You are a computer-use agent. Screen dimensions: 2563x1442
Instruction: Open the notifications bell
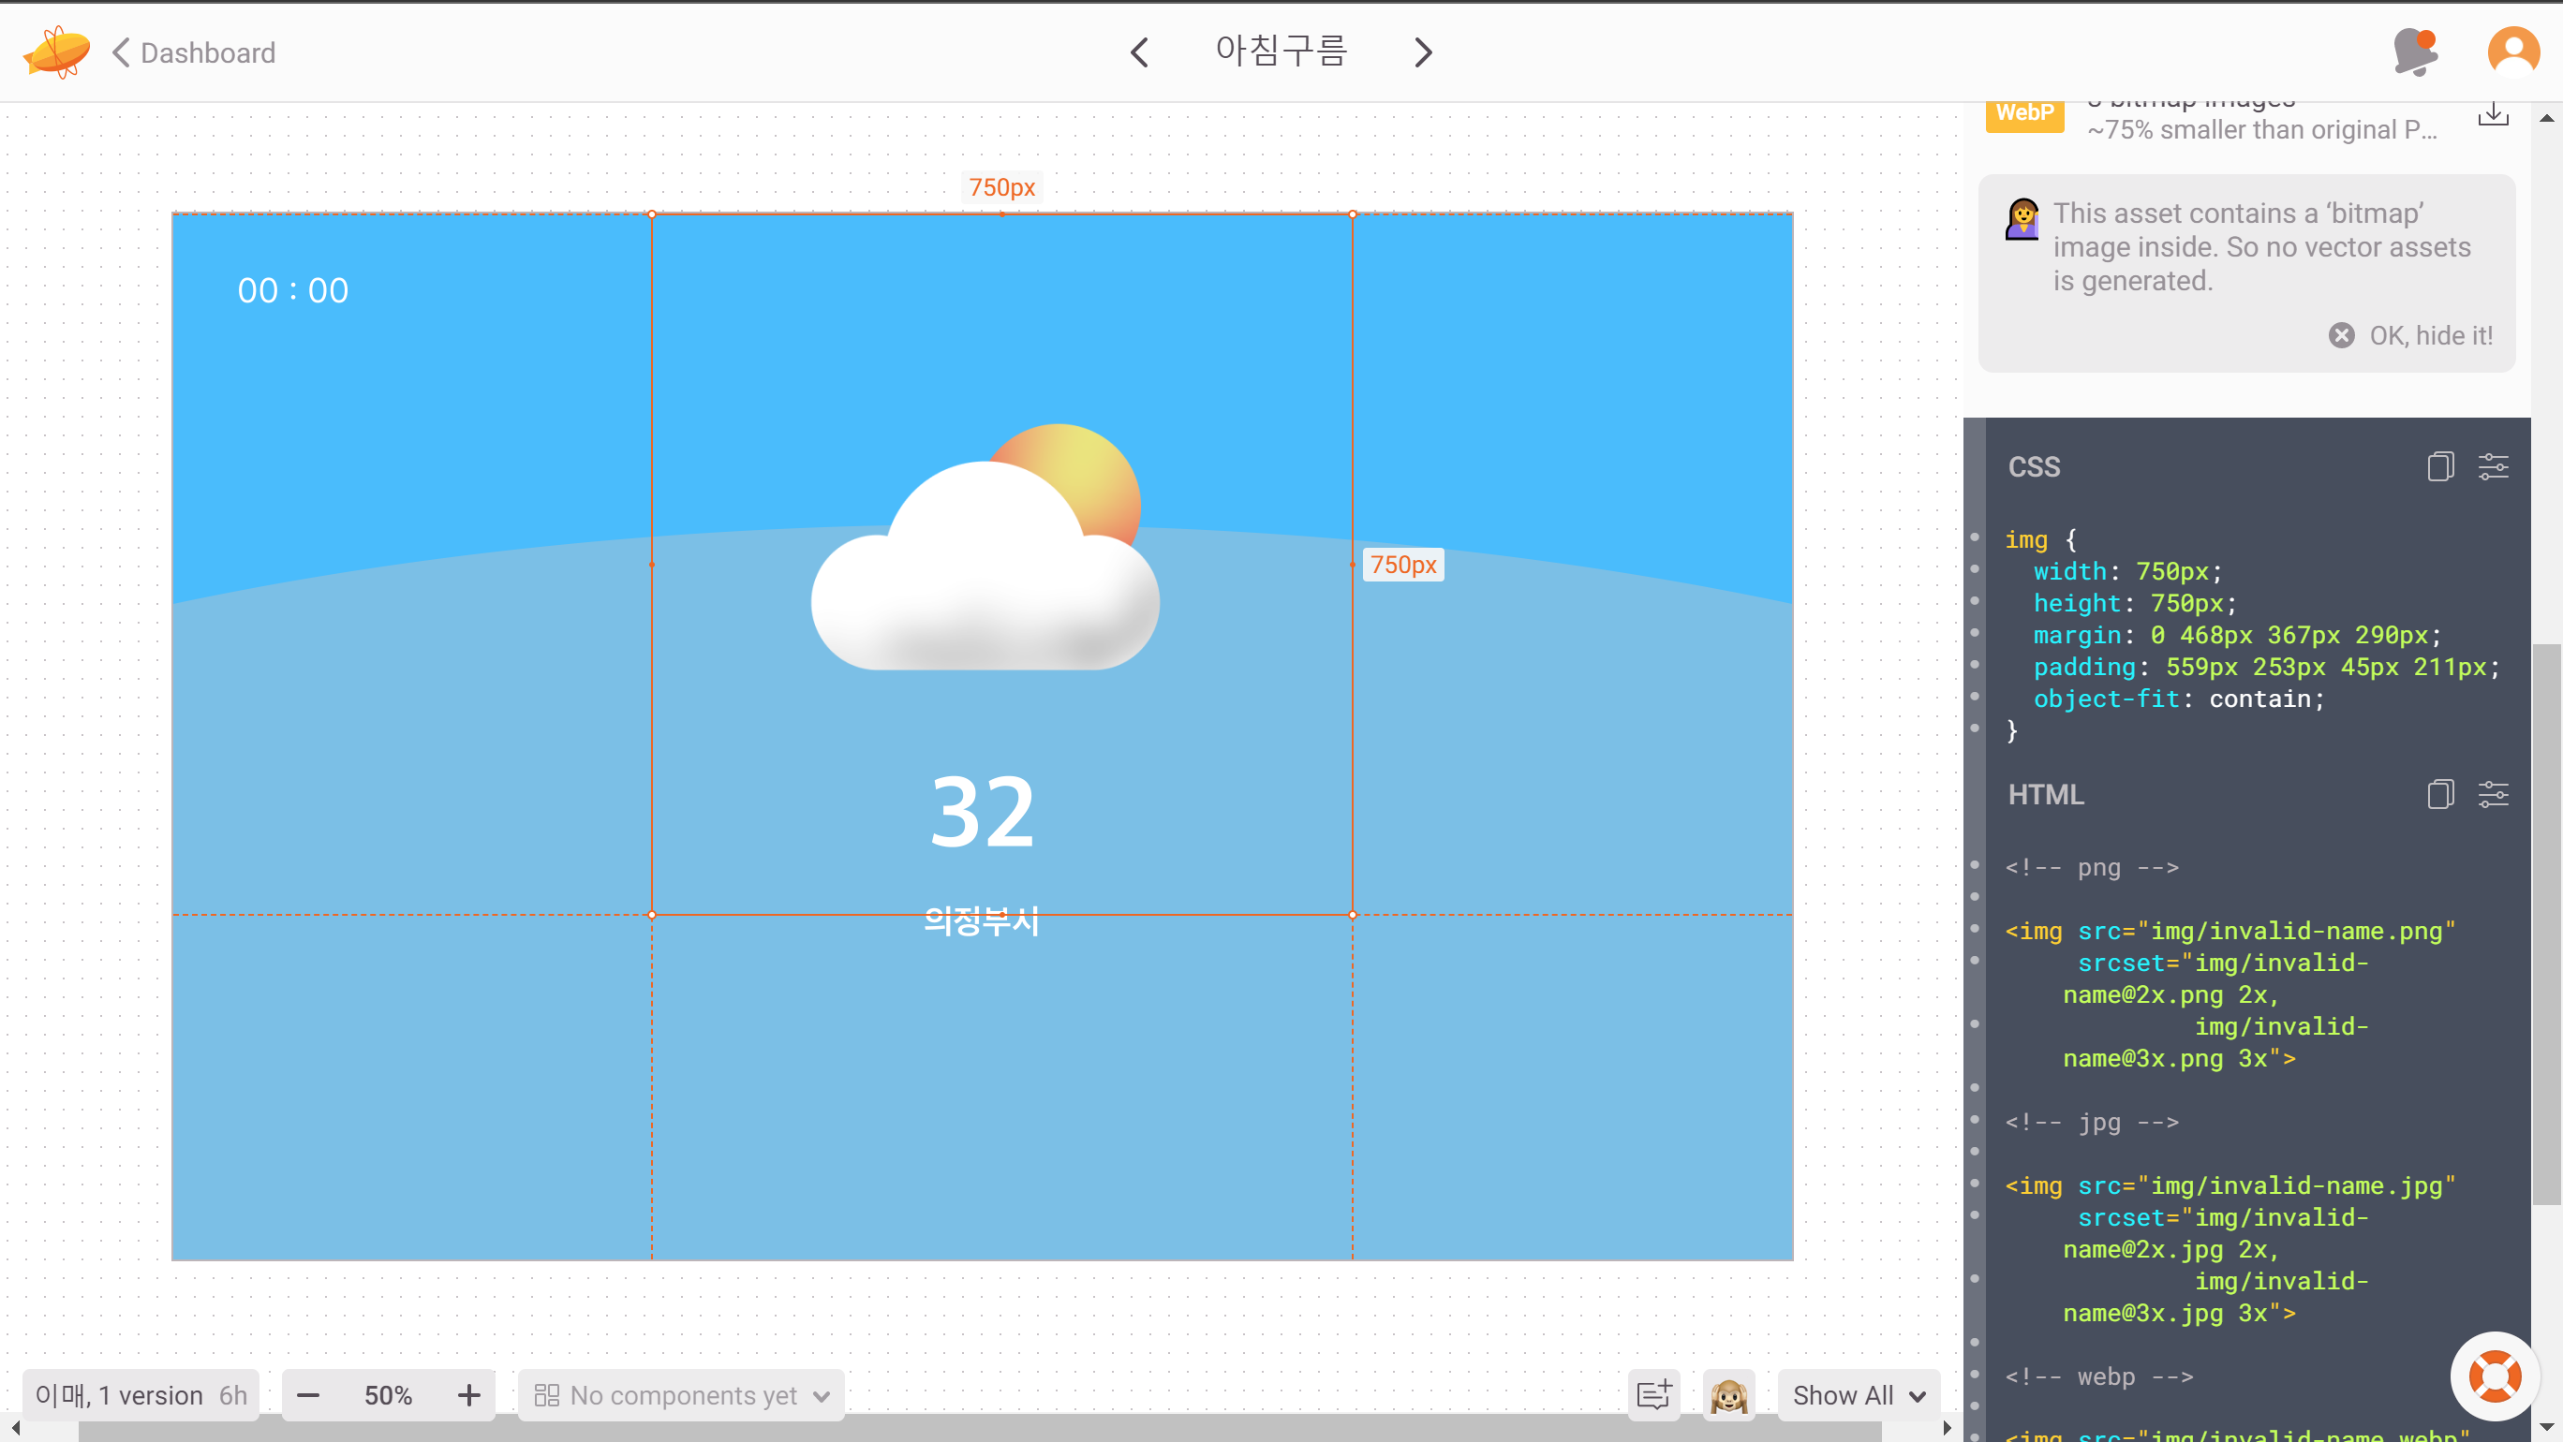click(x=2414, y=51)
